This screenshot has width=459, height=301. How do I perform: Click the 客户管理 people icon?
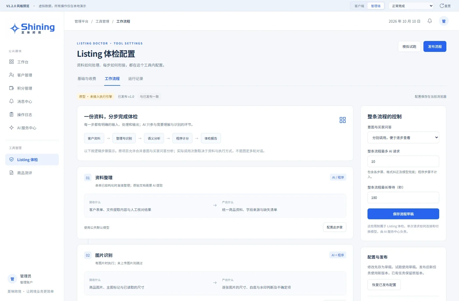tap(11, 75)
